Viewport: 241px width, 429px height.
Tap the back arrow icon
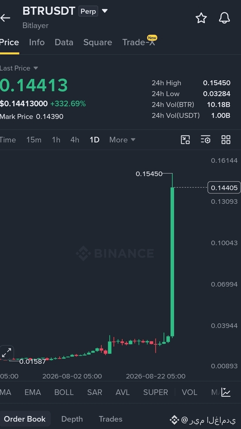coord(5,18)
